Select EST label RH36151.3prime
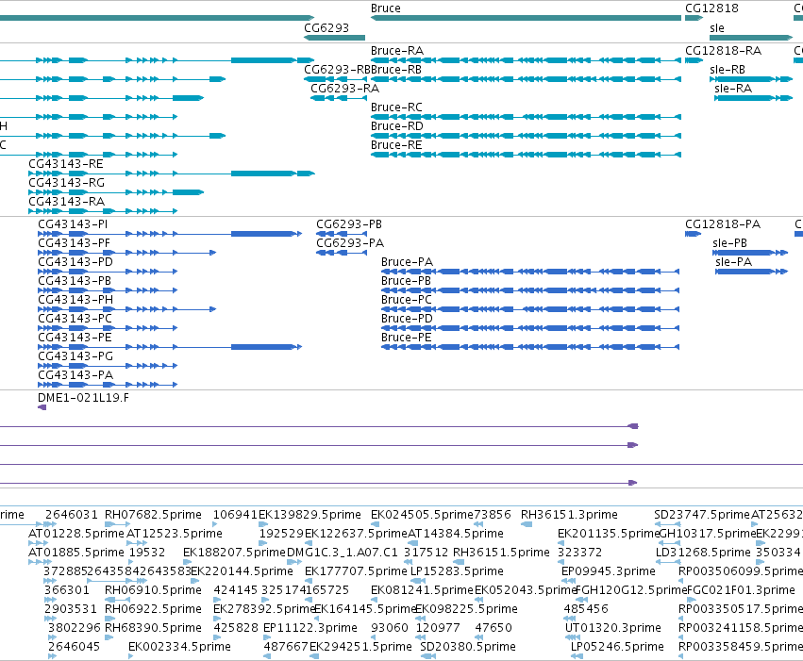The width and height of the screenshot is (803, 661). [x=569, y=515]
